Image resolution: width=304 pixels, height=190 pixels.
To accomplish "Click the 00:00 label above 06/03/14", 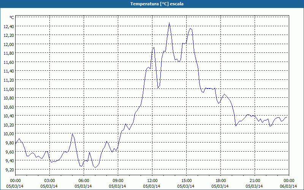I will click(x=289, y=181).
